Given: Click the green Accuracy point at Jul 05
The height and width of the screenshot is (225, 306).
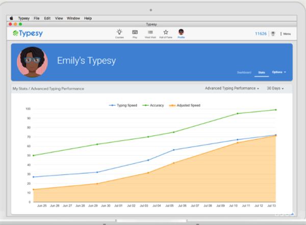Looking at the screenshot, I should pos(174,132).
